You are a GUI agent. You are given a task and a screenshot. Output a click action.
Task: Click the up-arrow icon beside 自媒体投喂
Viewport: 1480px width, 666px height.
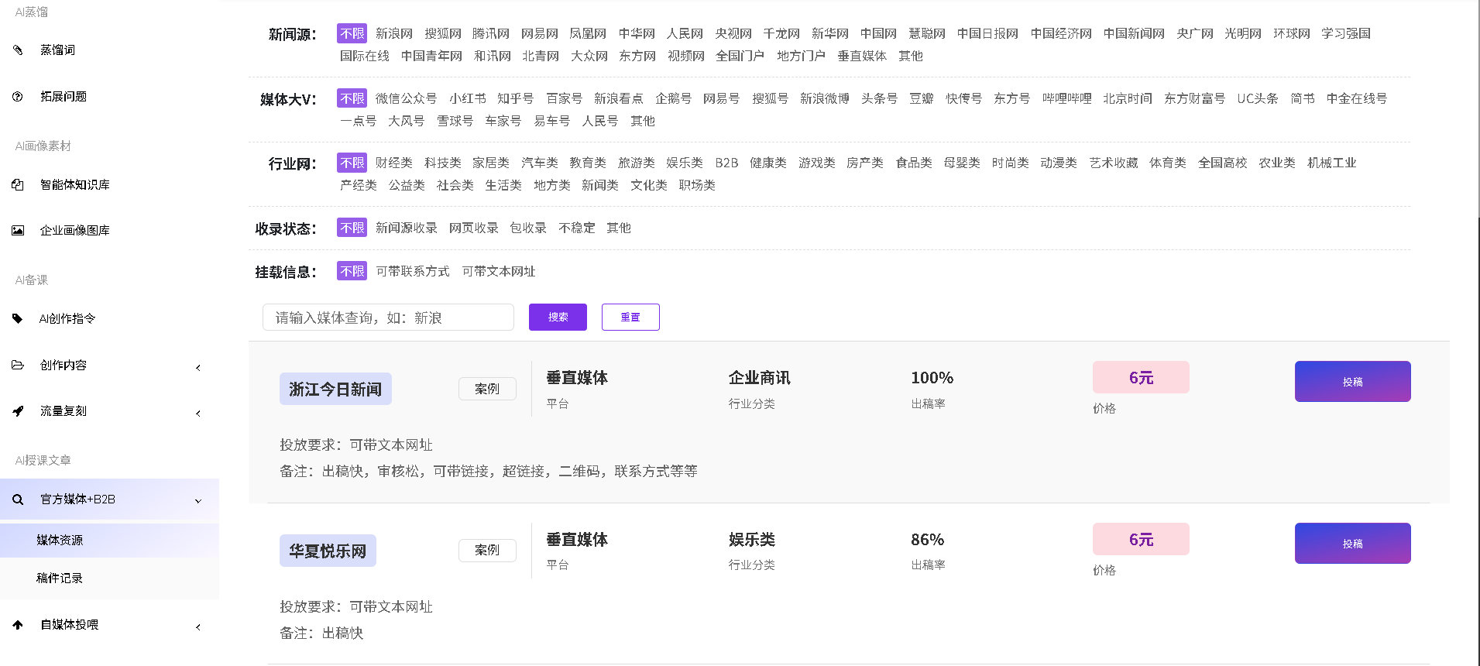coord(18,625)
